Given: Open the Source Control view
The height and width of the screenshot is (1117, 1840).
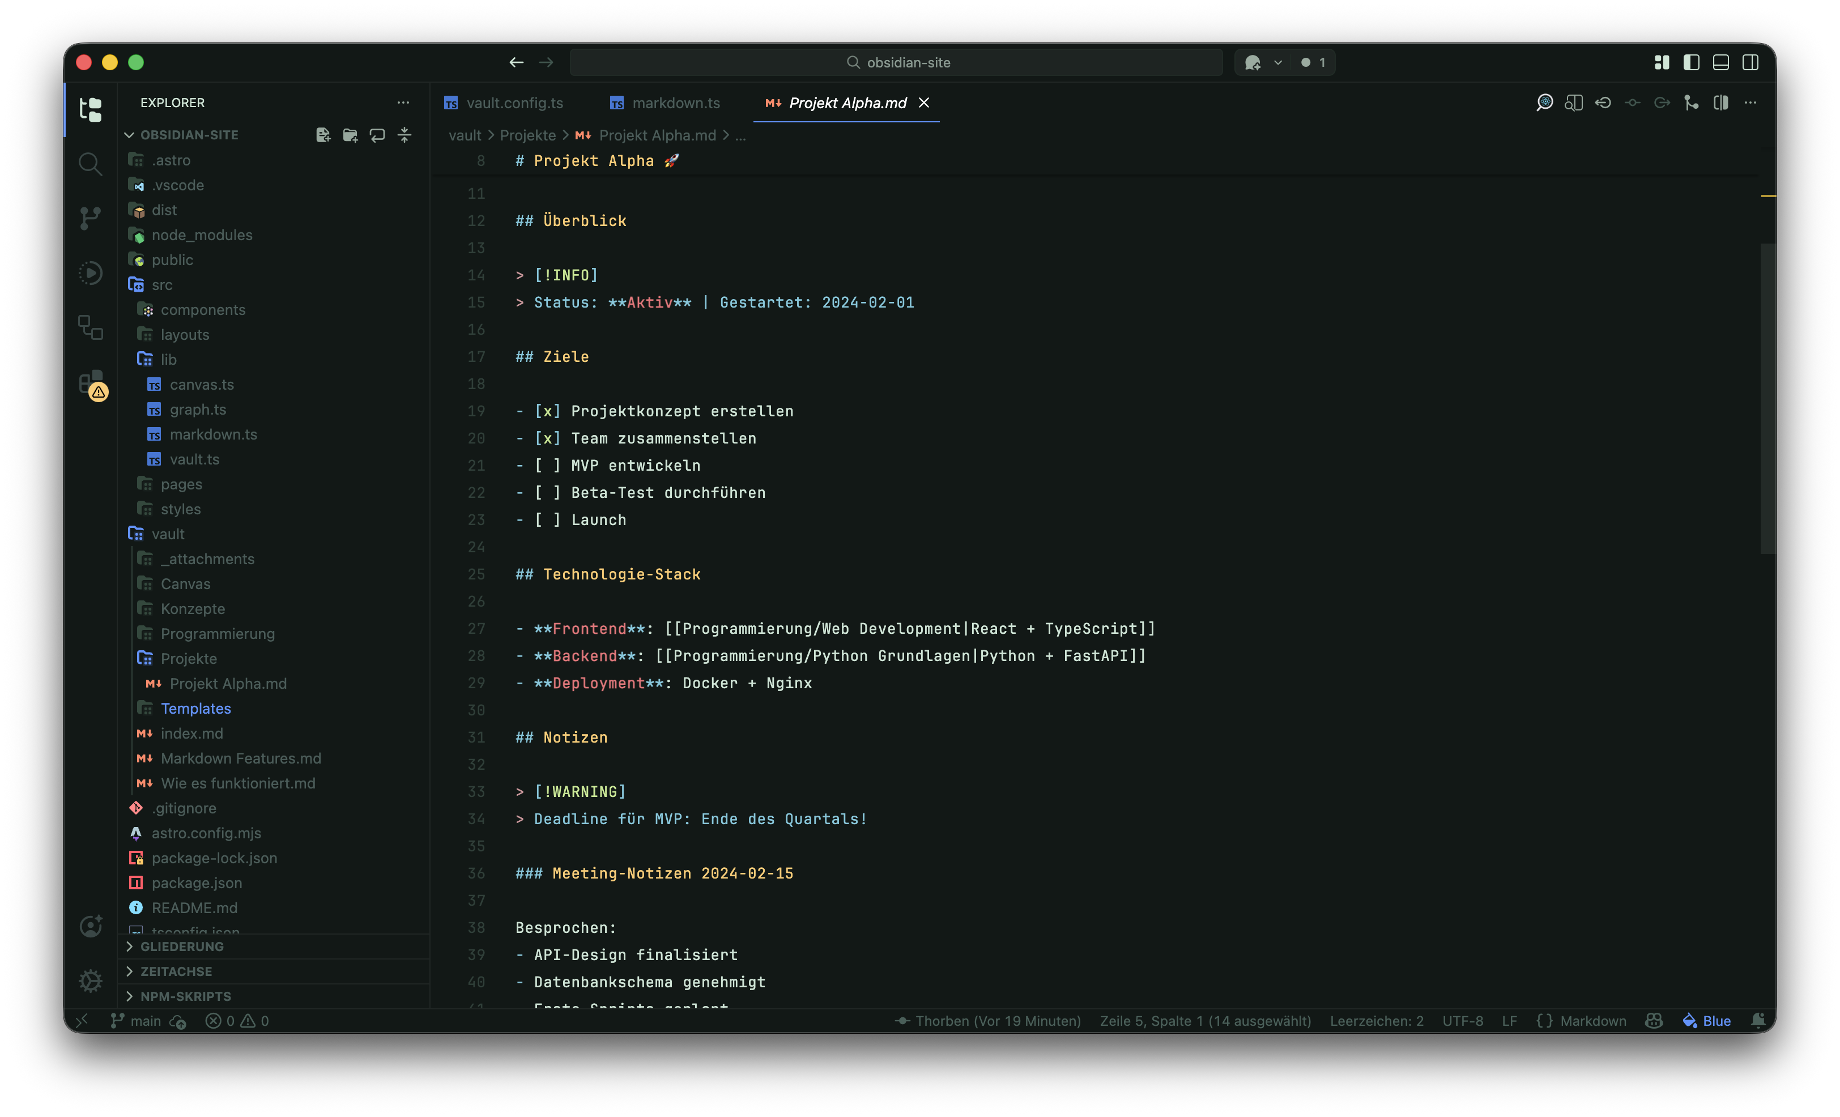Looking at the screenshot, I should [x=91, y=218].
